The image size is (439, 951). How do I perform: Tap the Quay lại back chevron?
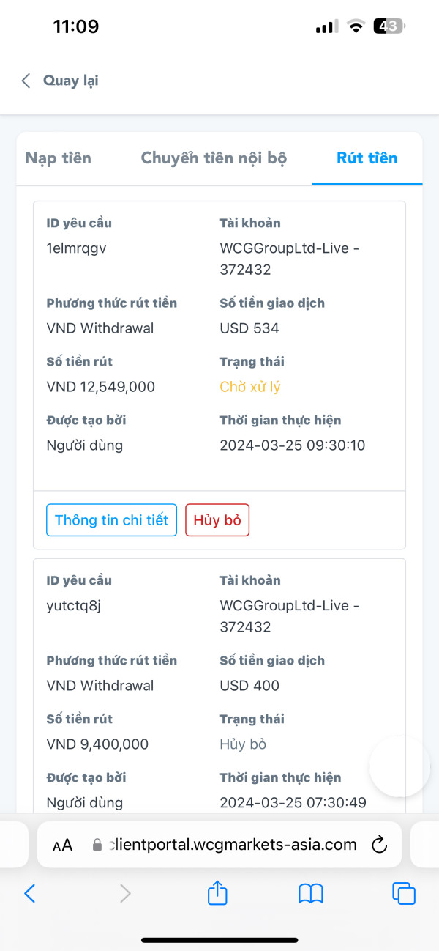pyautogui.click(x=26, y=81)
